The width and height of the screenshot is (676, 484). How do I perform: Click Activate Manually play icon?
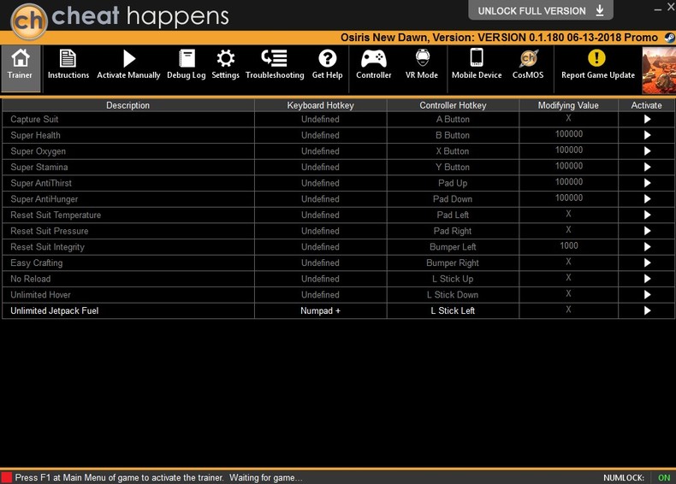point(128,59)
